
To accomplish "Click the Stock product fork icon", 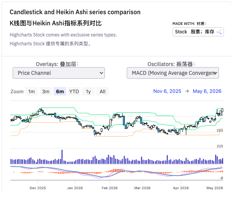I will 219,32.
